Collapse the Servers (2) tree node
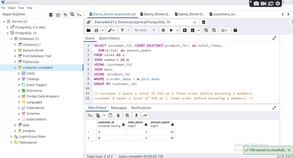The width and height of the screenshot is (293, 158). 4,22
